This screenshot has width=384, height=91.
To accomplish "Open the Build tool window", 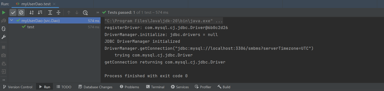I will coord(224,87).
